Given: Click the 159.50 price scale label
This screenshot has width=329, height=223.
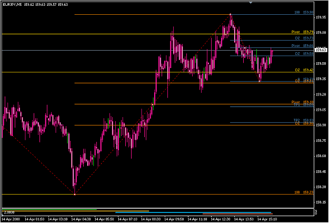Looking at the screenshot, I should point(321,63).
